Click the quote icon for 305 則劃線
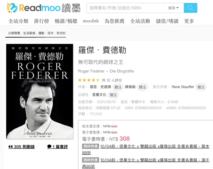This screenshot has height=169, width=213. coord(11,147)
